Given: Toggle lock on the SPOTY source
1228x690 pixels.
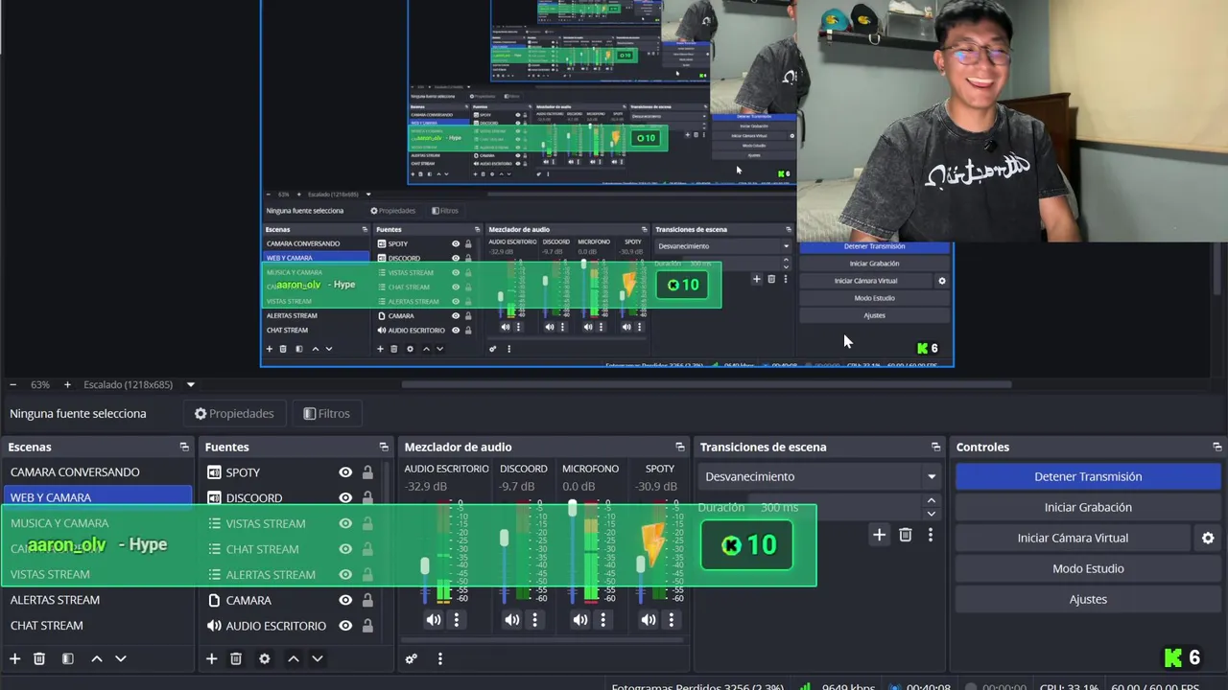Looking at the screenshot, I should click(367, 471).
